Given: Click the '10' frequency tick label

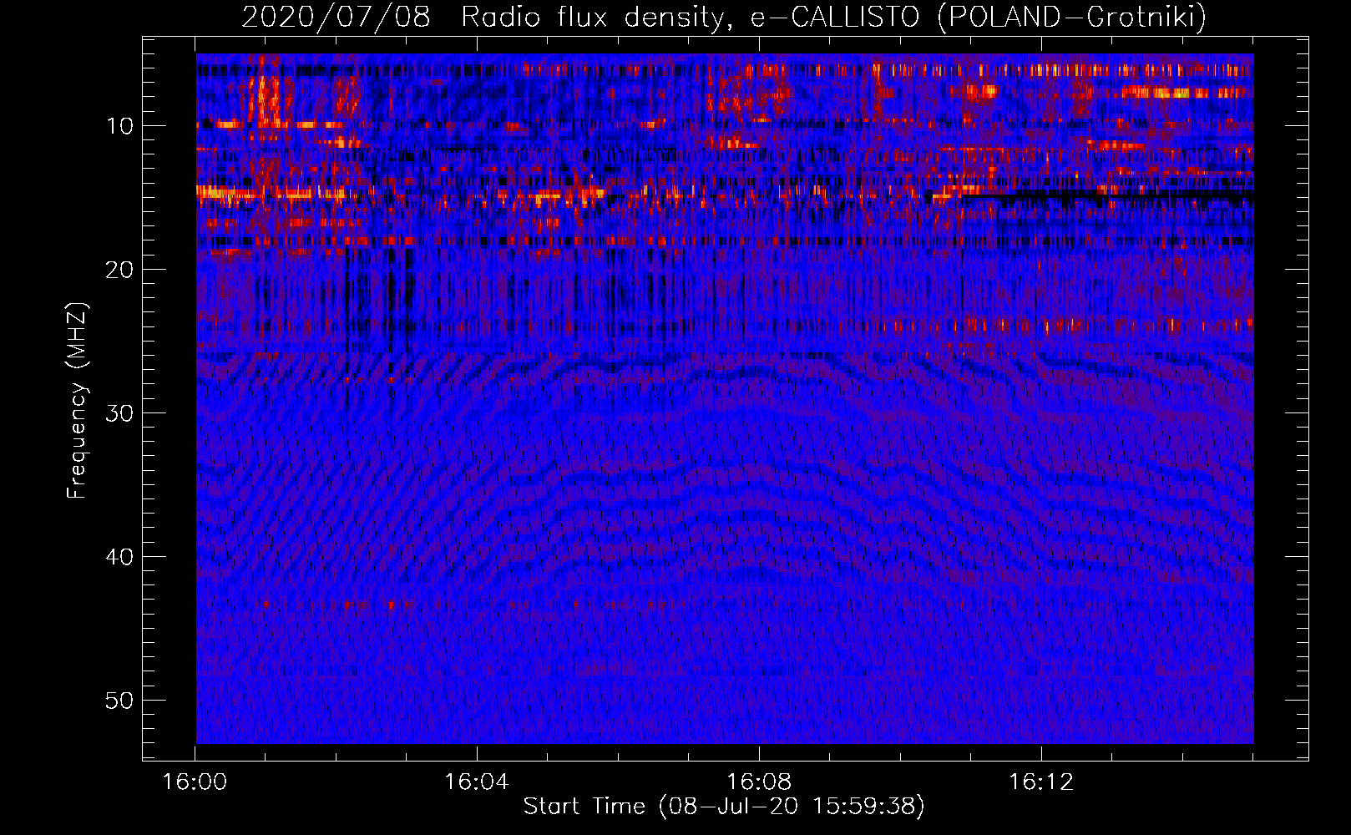Looking at the screenshot, I should (120, 126).
